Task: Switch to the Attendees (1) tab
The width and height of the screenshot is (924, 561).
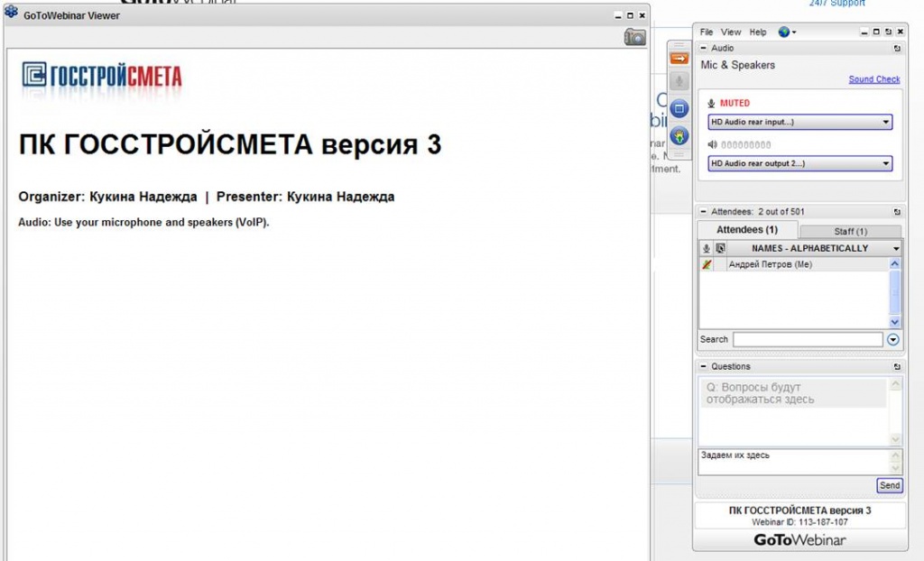Action: [x=747, y=230]
